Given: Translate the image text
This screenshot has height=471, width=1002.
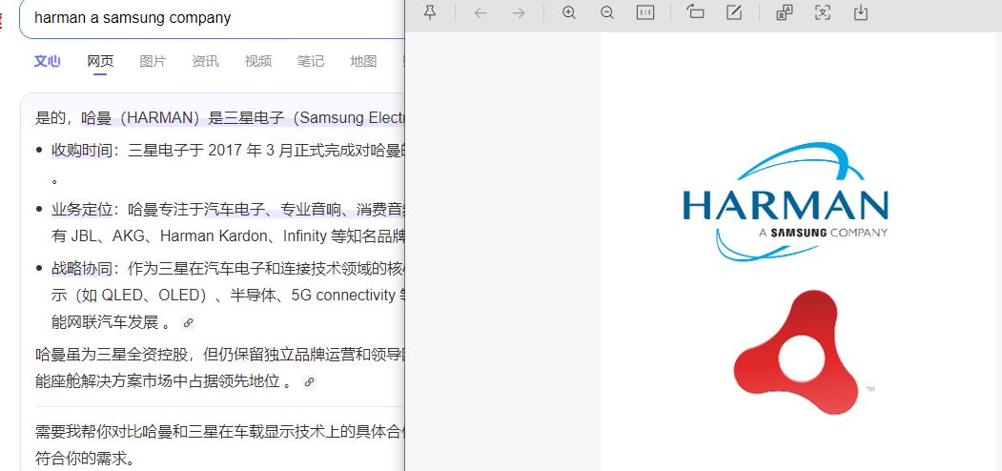Looking at the screenshot, I should click(784, 12).
